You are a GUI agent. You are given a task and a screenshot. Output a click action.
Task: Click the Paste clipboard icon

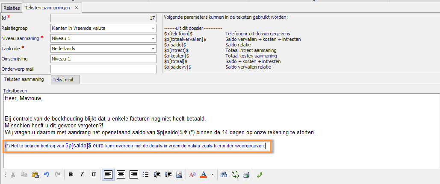tap(35, 175)
